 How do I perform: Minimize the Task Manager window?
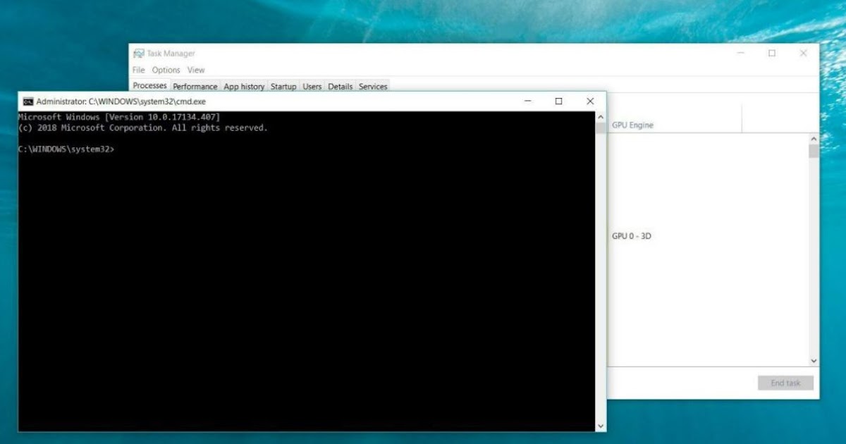[740, 54]
